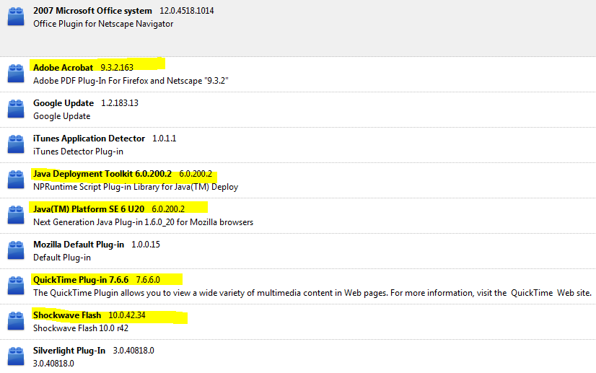The width and height of the screenshot is (596, 373).
Task: Select Java(TM) Platform SE 6 U20 title
Action: [89, 209]
